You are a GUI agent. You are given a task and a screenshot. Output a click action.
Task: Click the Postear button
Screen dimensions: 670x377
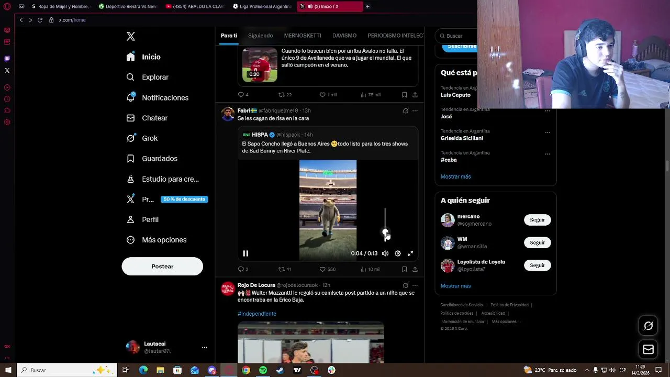(x=162, y=266)
